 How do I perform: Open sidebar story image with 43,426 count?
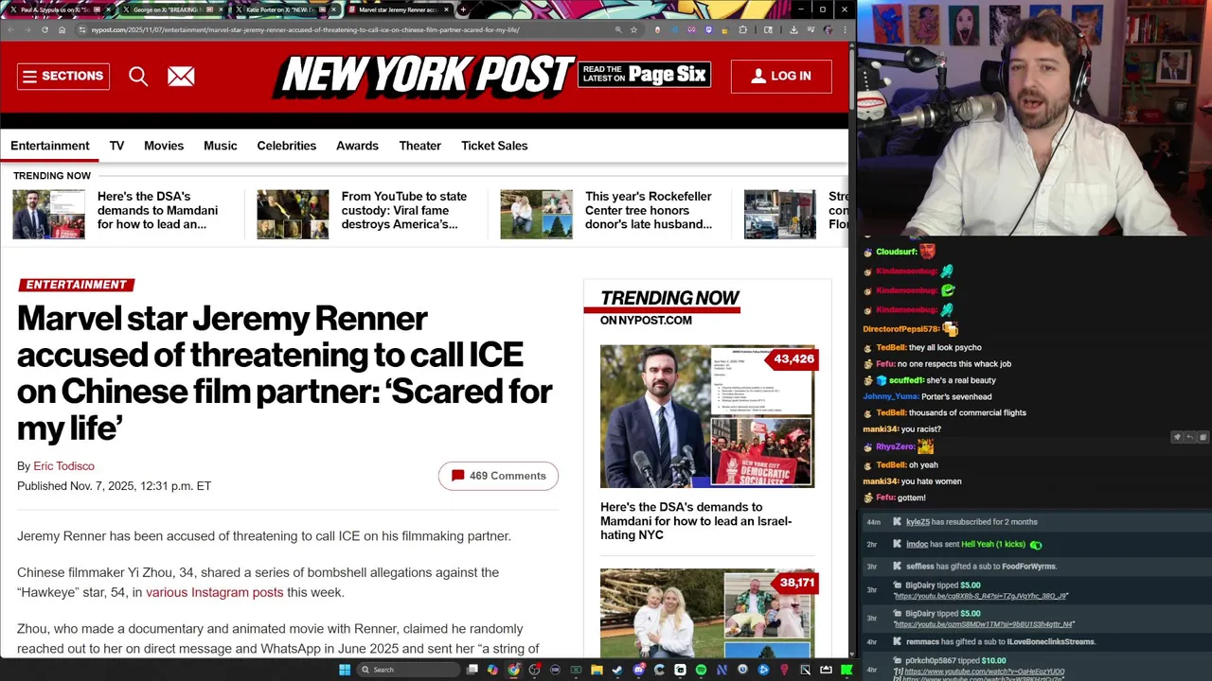point(707,416)
